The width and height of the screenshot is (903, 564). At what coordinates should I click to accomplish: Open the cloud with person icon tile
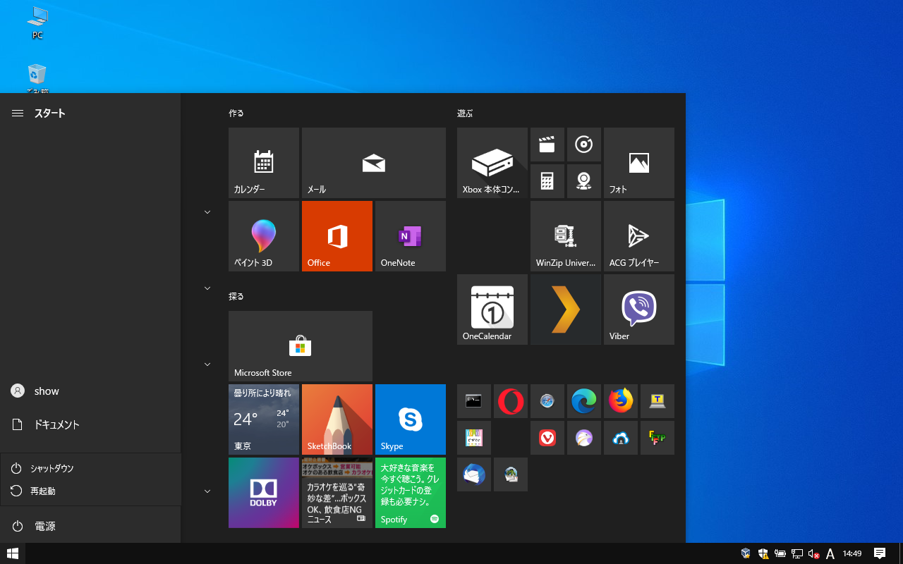pyautogui.click(x=621, y=438)
